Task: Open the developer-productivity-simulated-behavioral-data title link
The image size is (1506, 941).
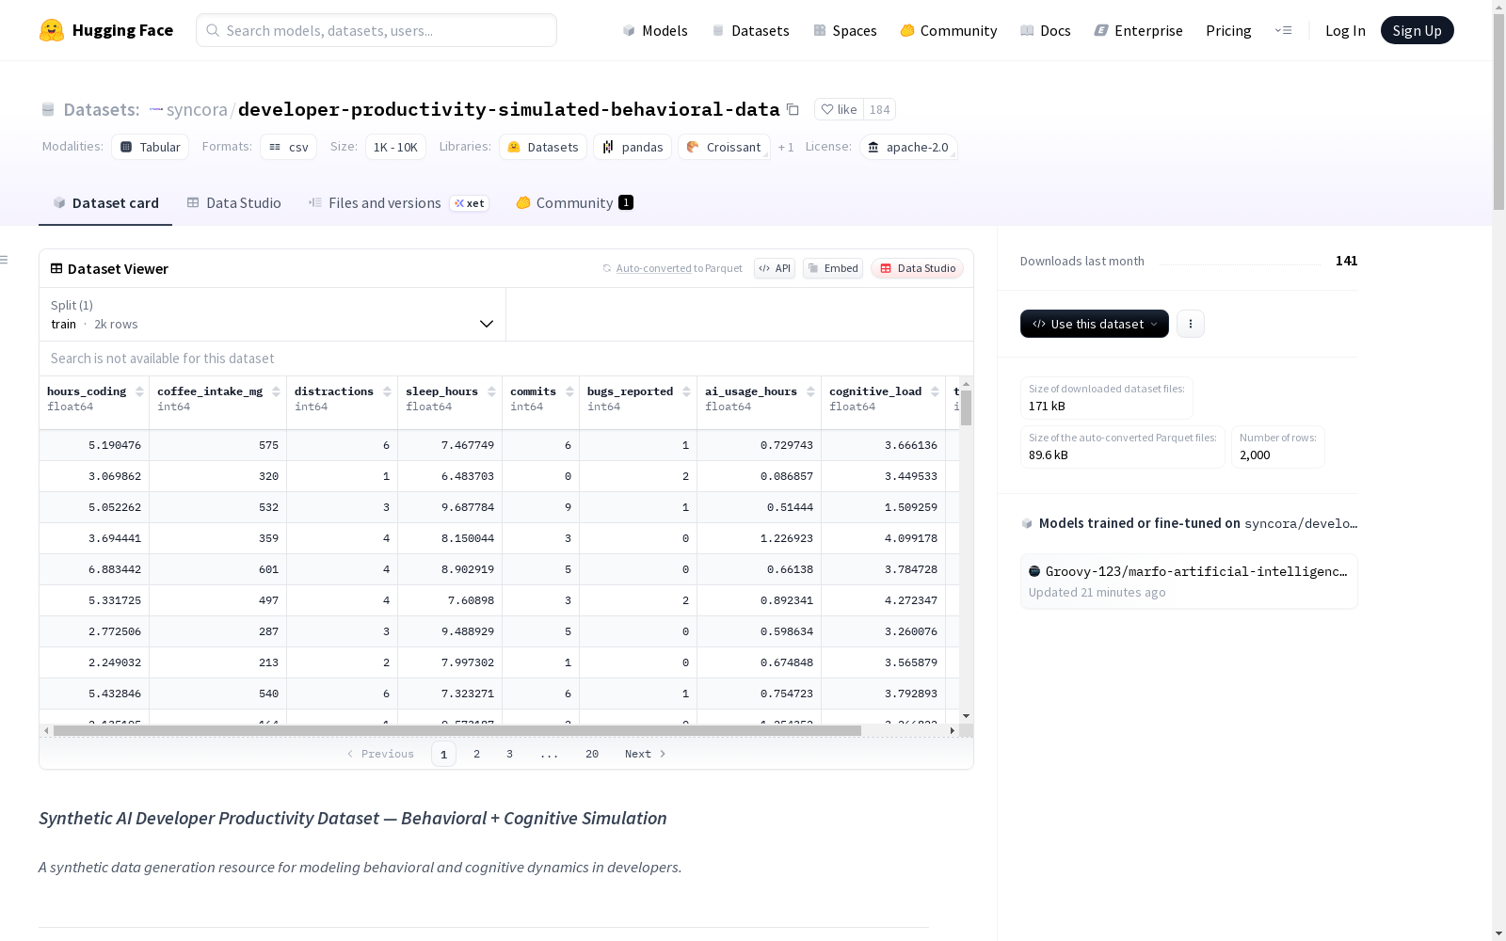Action: pos(509,109)
